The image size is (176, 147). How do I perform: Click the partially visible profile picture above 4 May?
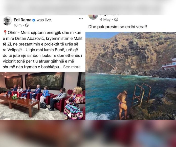93,17
